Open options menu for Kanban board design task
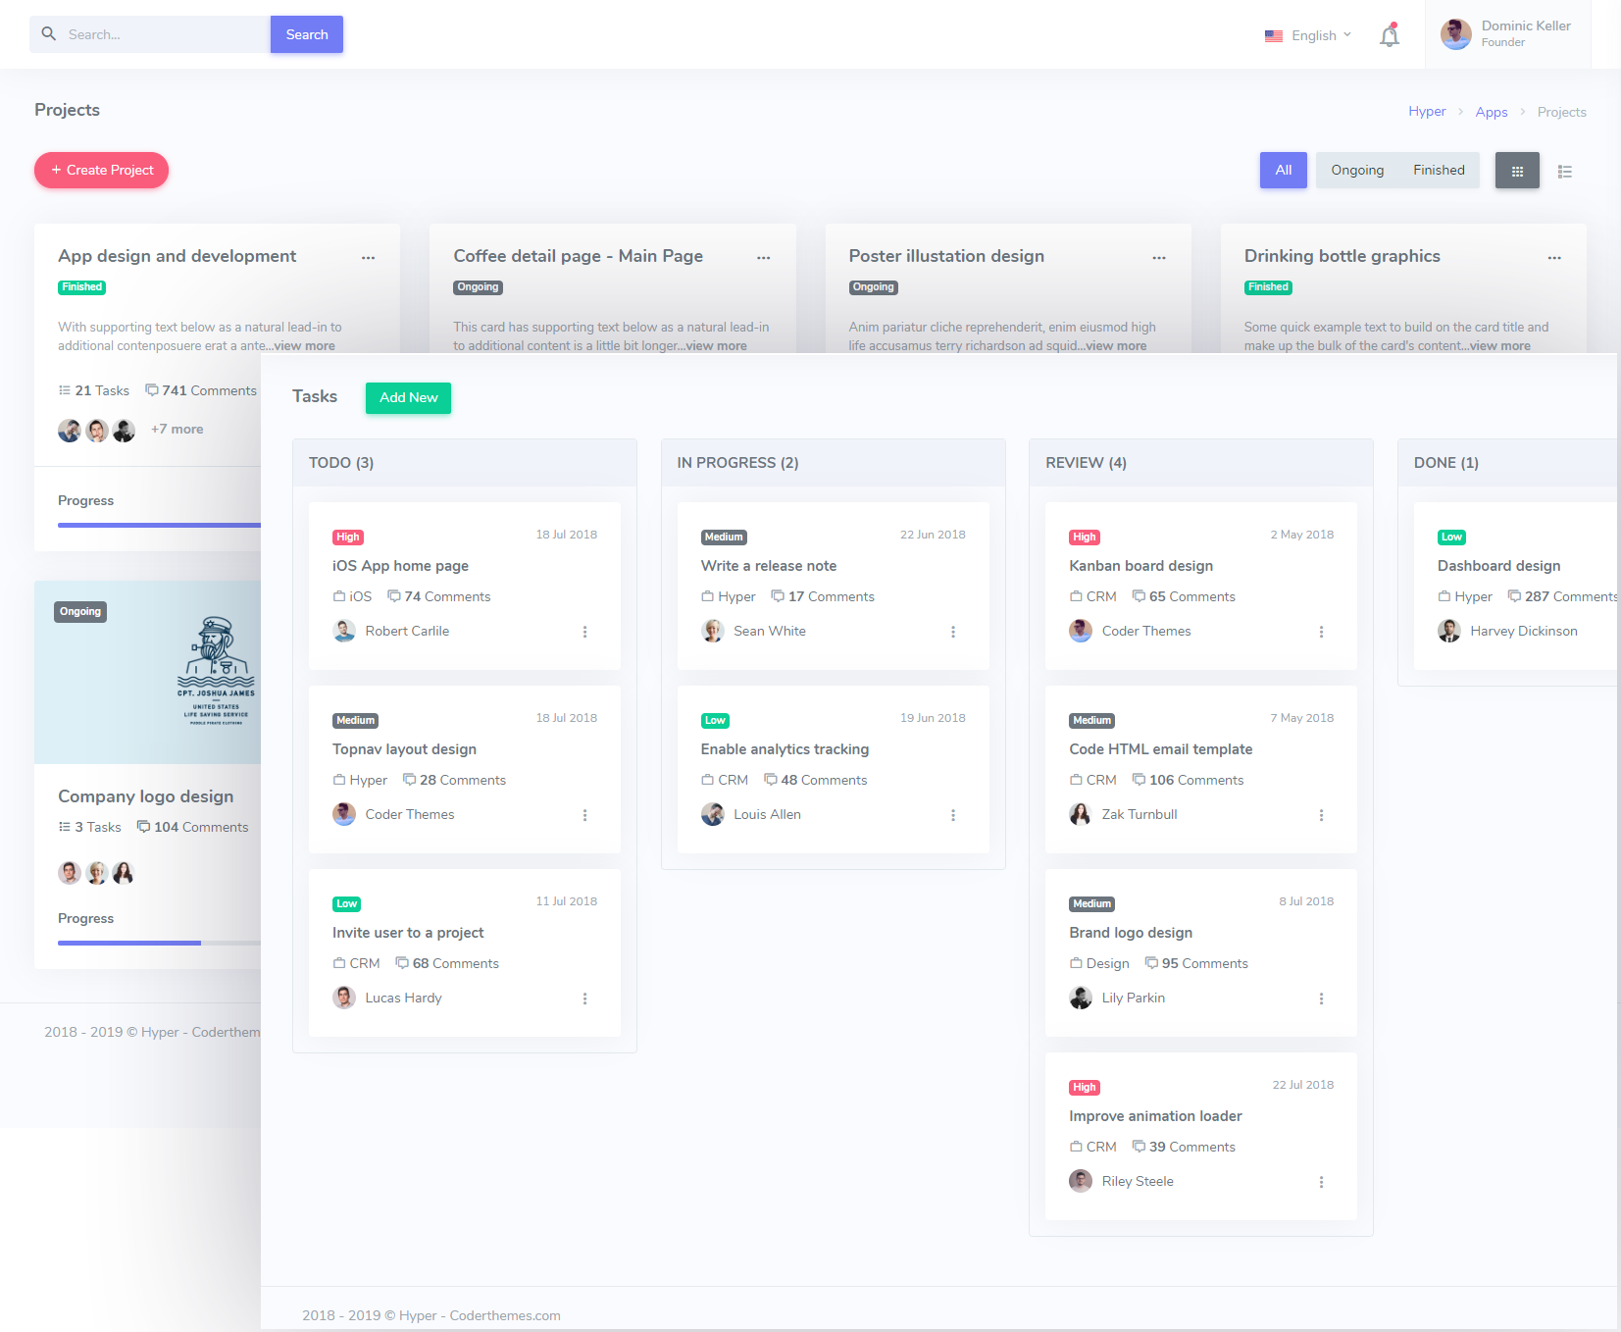The image size is (1621, 1332). 1322,632
